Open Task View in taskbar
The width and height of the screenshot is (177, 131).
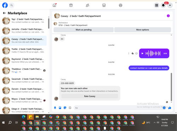pyautogui.click(x=17, y=123)
